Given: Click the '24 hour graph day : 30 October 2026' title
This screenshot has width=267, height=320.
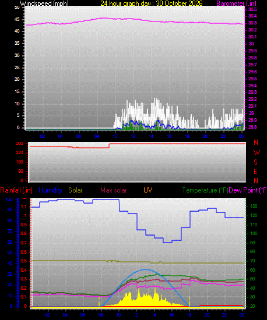Looking at the screenshot, I should pos(152,3).
